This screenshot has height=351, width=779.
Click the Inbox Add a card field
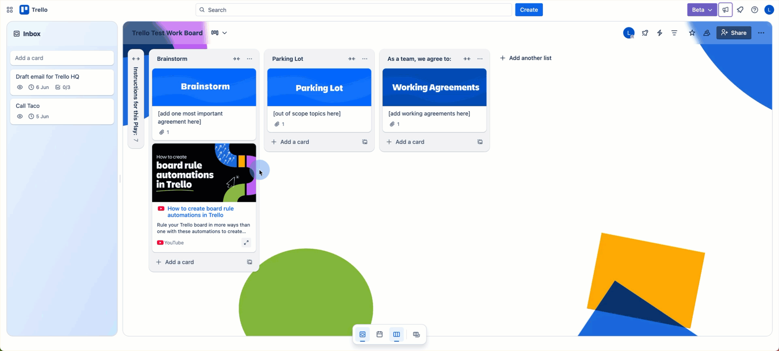(x=62, y=58)
